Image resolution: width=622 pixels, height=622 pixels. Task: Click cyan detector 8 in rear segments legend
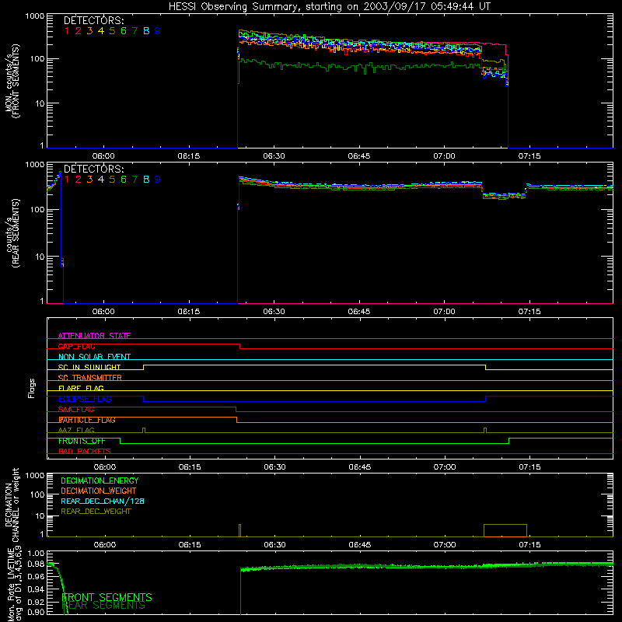[x=146, y=180]
